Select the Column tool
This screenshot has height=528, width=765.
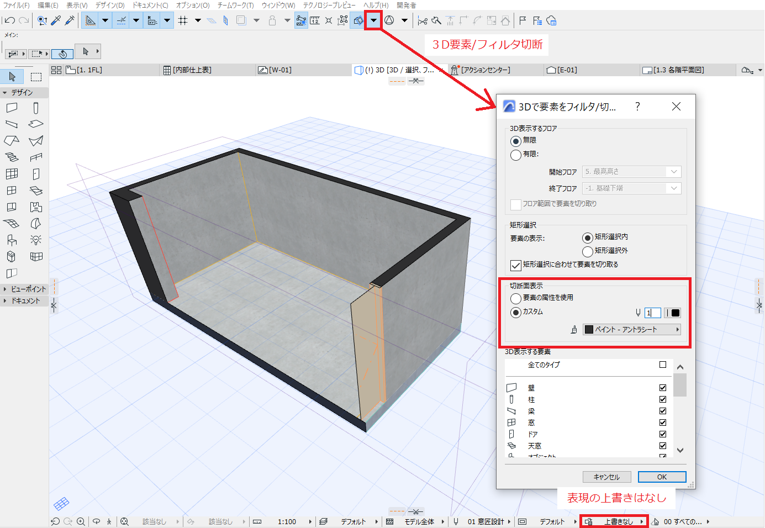pos(36,108)
